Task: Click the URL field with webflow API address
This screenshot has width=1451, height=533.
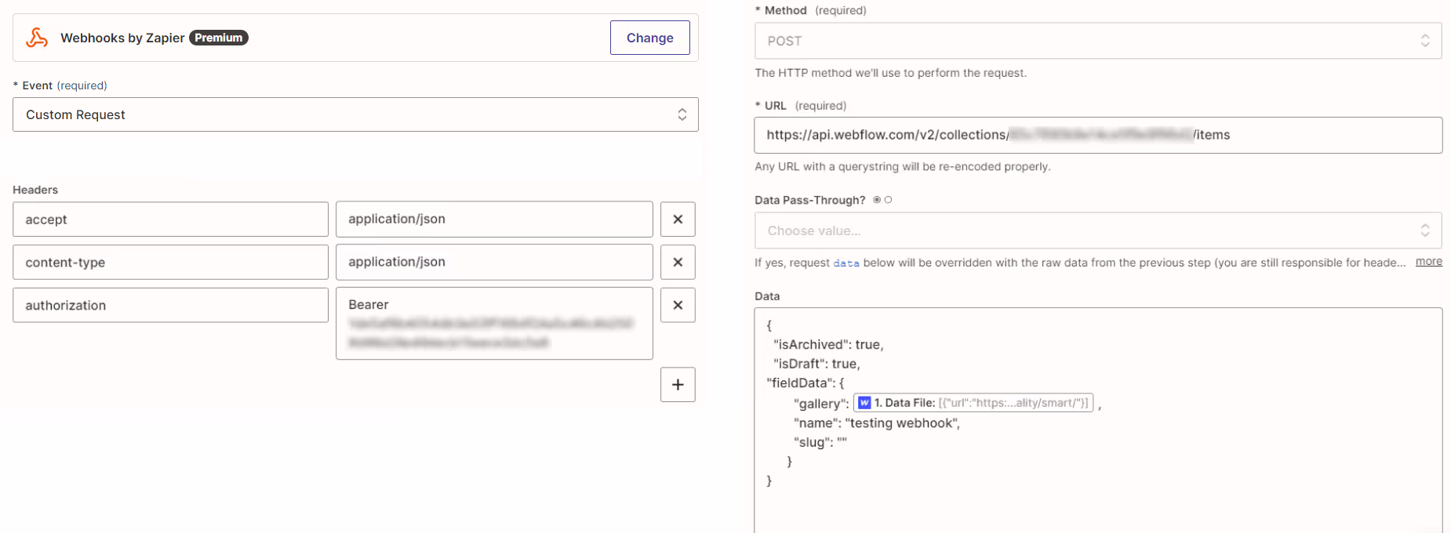Action: (x=1098, y=135)
